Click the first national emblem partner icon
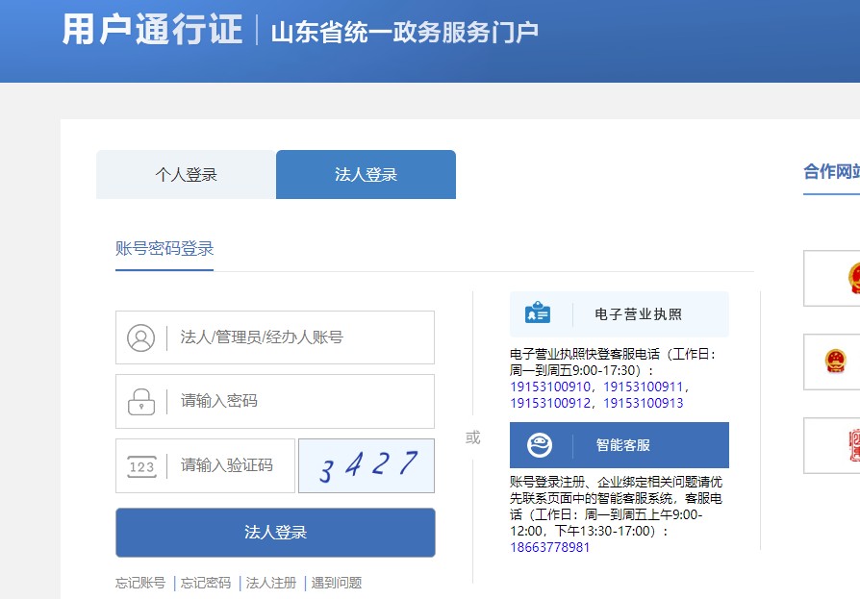860x599 pixels. point(852,278)
